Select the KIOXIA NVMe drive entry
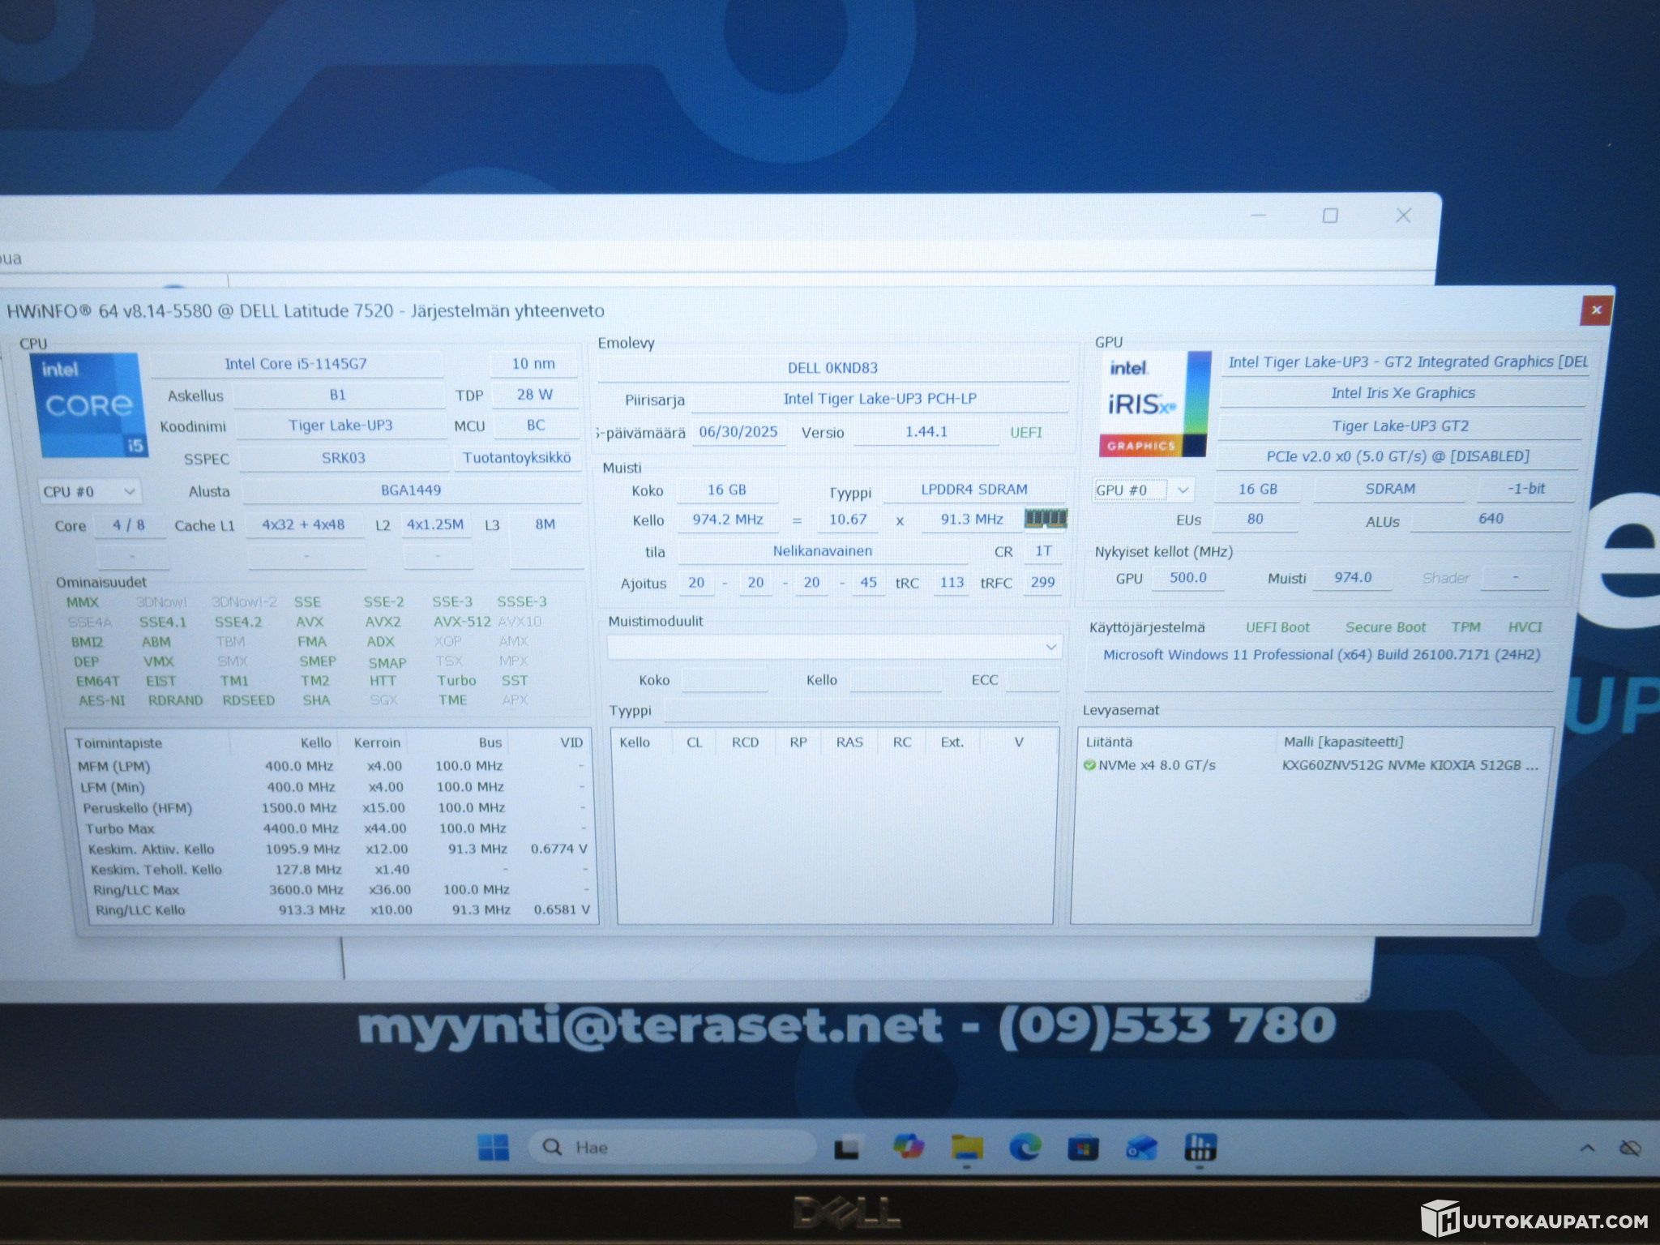This screenshot has width=1660, height=1245. click(1311, 765)
